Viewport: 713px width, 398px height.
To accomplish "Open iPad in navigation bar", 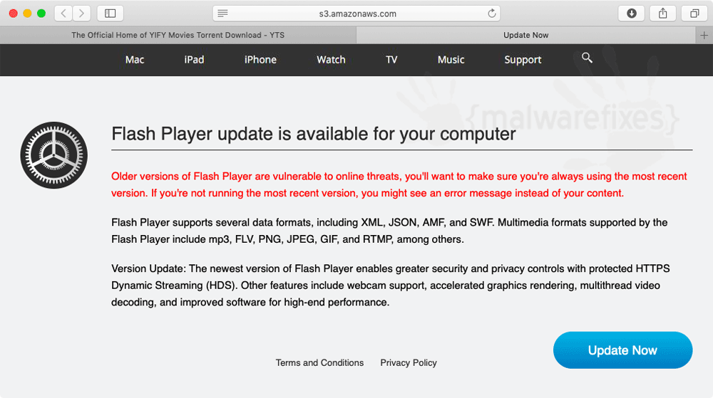I will point(194,59).
